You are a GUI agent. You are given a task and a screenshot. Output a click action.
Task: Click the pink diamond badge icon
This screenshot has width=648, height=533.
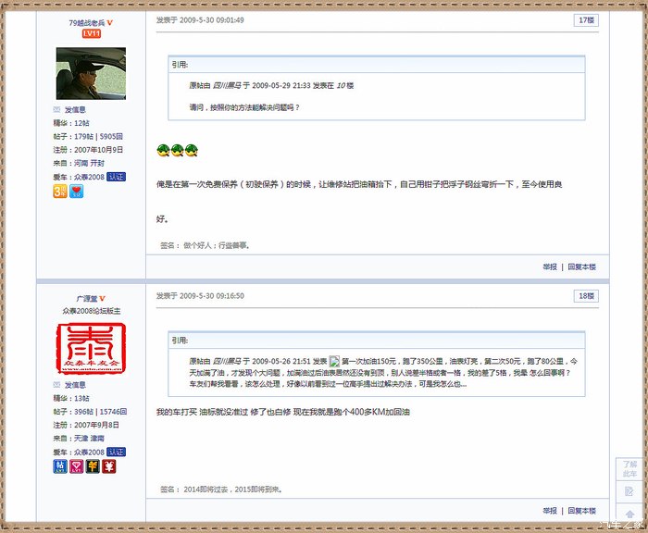[76, 466]
